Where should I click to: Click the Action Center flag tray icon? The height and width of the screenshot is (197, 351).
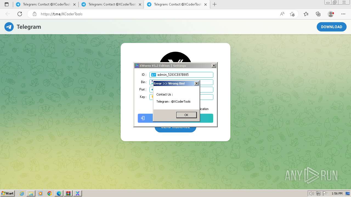[325, 193]
